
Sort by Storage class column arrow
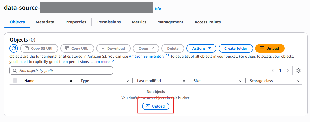tap(298, 81)
